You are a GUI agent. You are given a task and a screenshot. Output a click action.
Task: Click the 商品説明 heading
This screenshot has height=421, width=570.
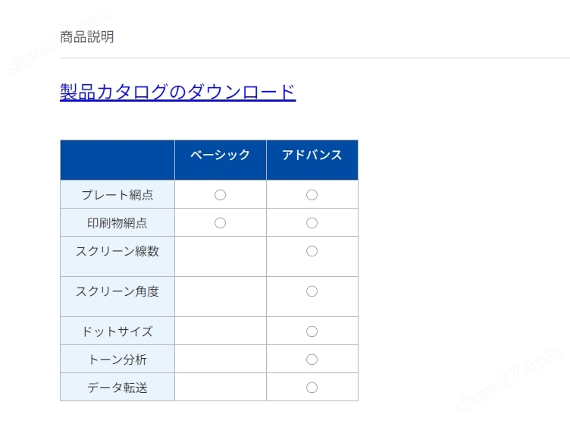pyautogui.click(x=87, y=36)
